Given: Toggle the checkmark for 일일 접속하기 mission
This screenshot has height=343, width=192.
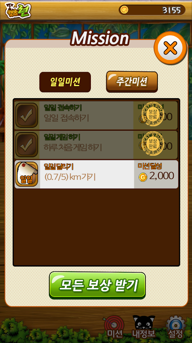Looking at the screenshot, I should 26,115.
